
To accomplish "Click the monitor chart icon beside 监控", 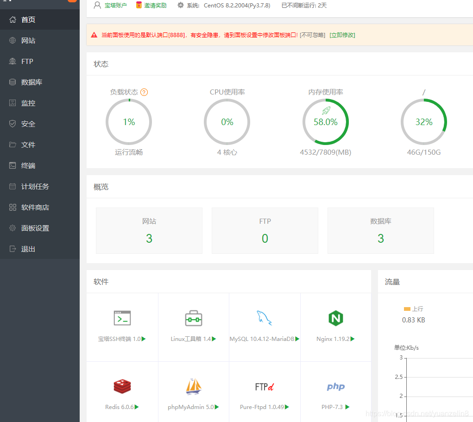I will point(13,103).
